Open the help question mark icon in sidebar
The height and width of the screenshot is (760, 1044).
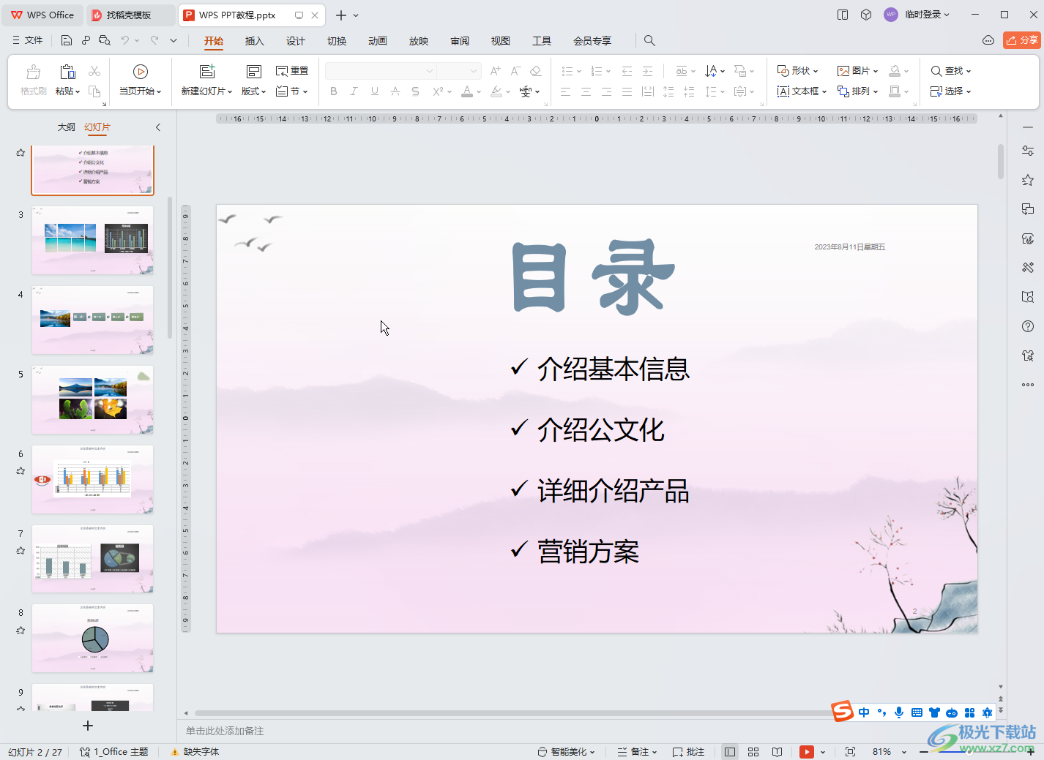click(1028, 326)
